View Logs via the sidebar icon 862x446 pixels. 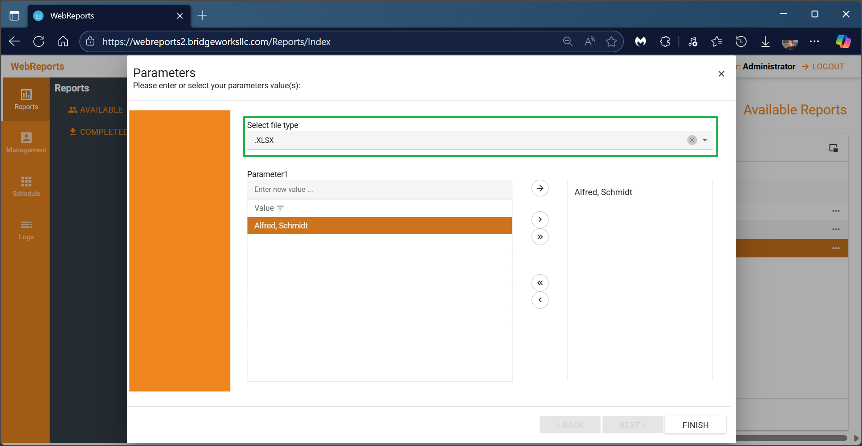[26, 230]
